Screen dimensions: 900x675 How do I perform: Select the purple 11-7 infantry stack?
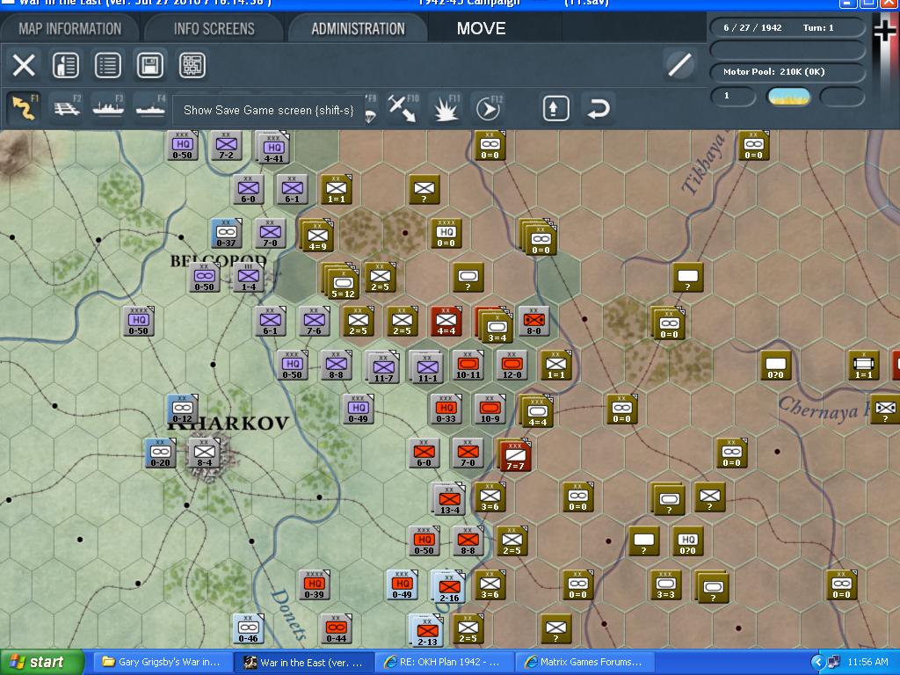coord(383,367)
